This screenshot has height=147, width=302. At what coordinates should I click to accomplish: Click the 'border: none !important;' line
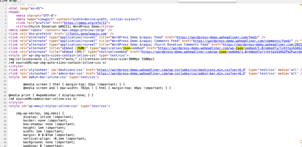pos(45,120)
